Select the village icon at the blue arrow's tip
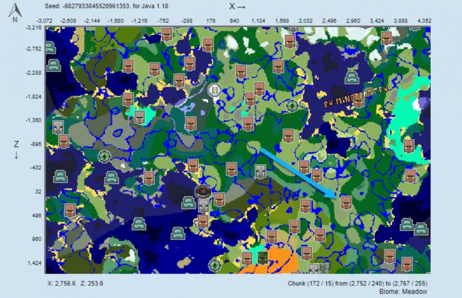 pos(346,203)
